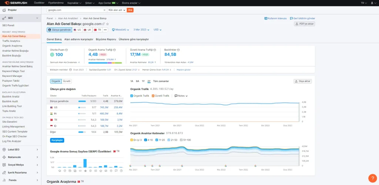Open App Center menu

(108, 3)
